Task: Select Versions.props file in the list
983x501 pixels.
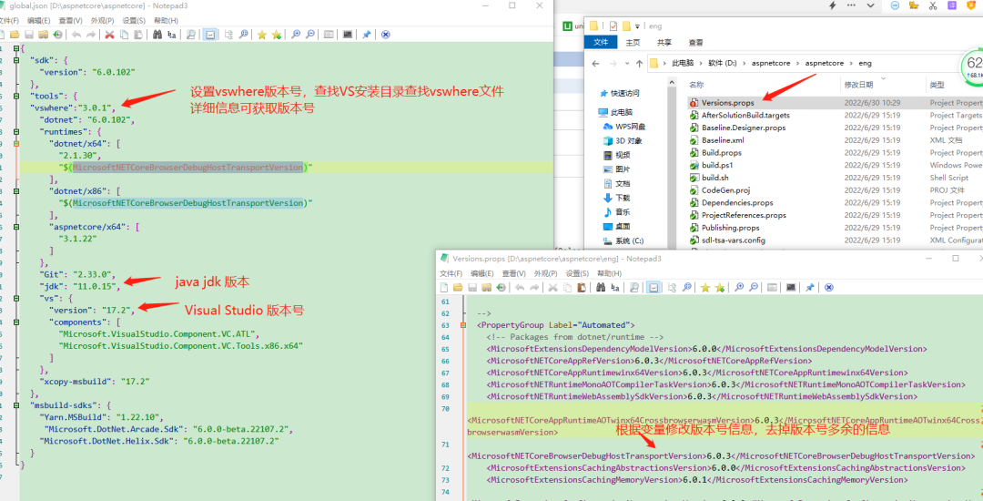Action: pyautogui.click(x=727, y=103)
